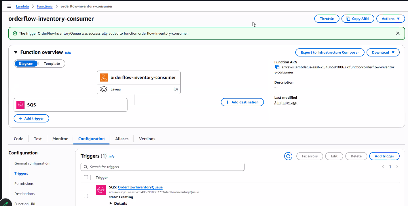Open Destinations in the configuration sidebar
408x206 pixels.
(x=24, y=194)
